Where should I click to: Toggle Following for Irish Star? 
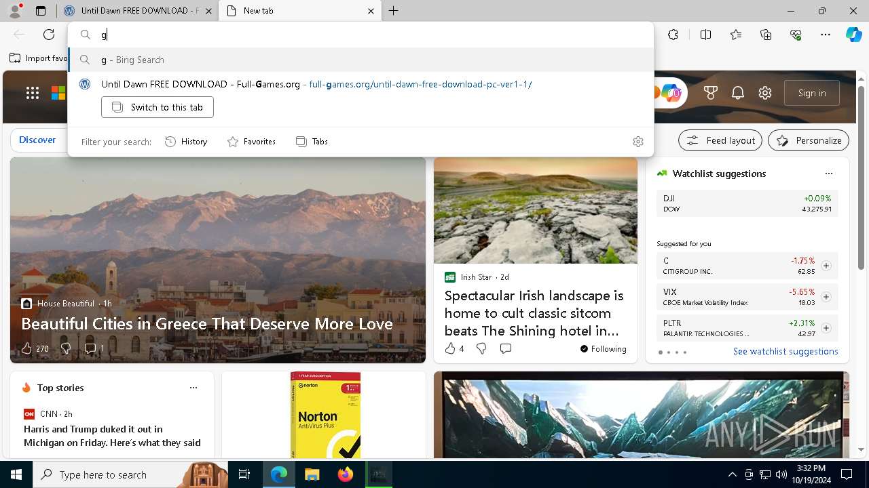click(x=604, y=349)
